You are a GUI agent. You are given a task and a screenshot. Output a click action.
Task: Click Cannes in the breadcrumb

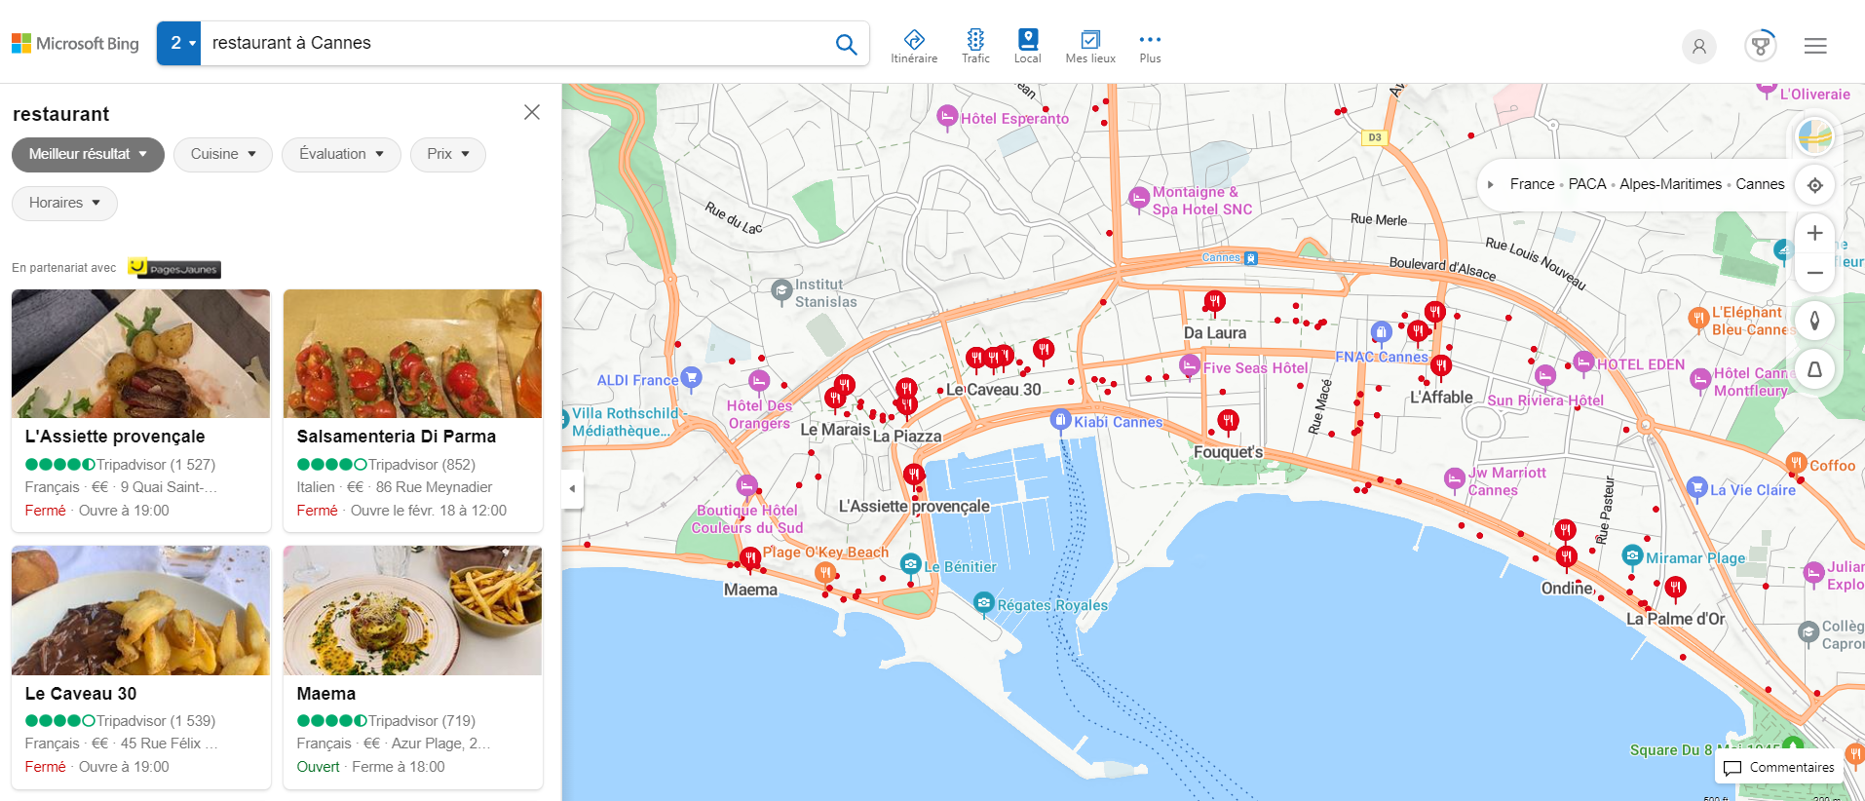[x=1760, y=184]
